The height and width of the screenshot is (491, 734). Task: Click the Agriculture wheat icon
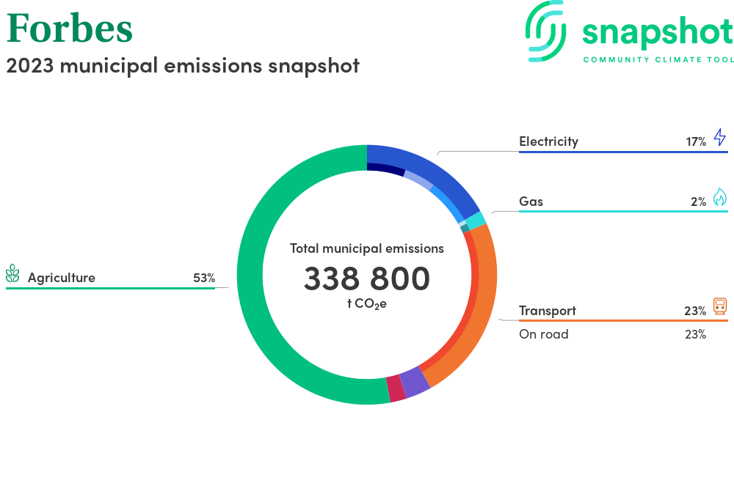pos(12,274)
